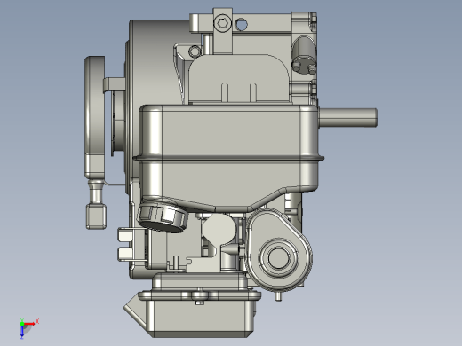Click the blue Z axis arrow of the triad
Image resolution: width=462 pixels, height=346 pixels.
pos(22,332)
